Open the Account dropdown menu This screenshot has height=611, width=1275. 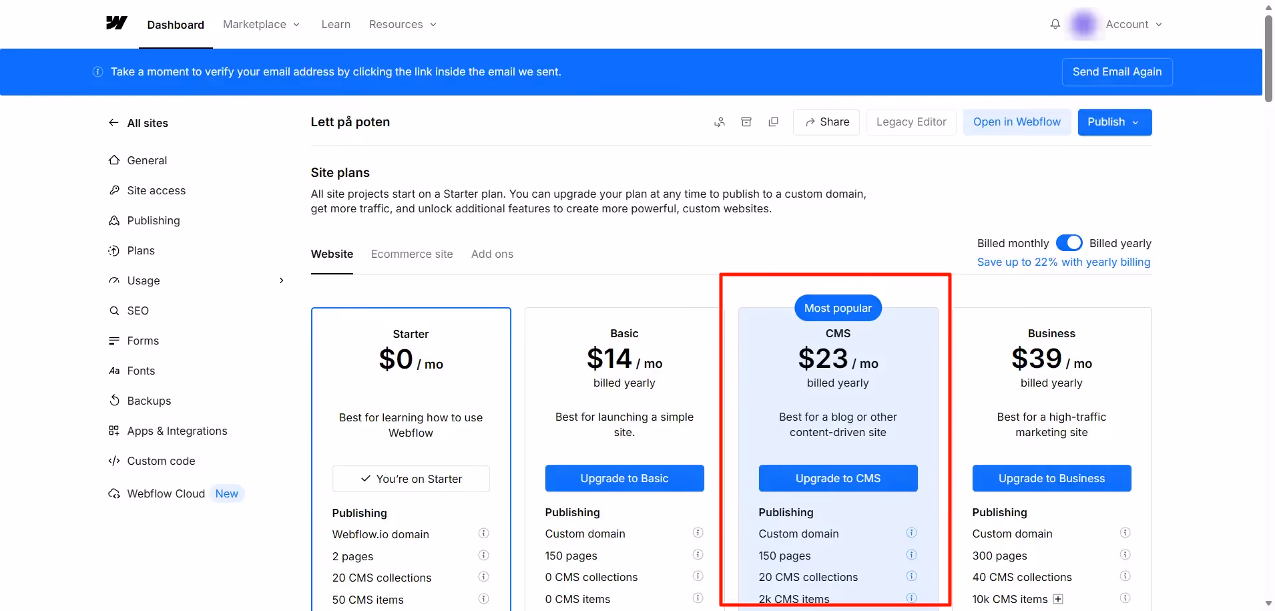1133,24
